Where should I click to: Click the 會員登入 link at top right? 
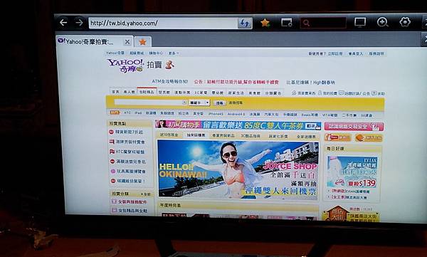click(x=356, y=54)
